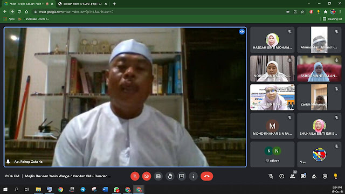
Task: Toggle captions in meeting controls
Action: [x=158, y=176]
